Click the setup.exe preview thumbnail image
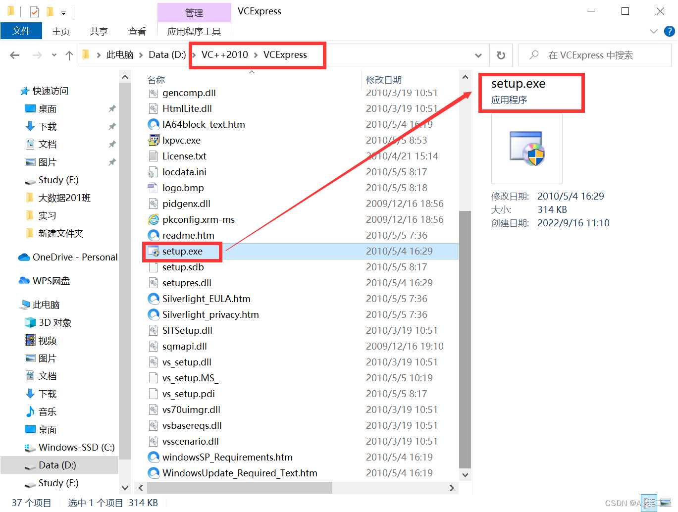Viewport: 678px width, 512px height. coord(527,149)
